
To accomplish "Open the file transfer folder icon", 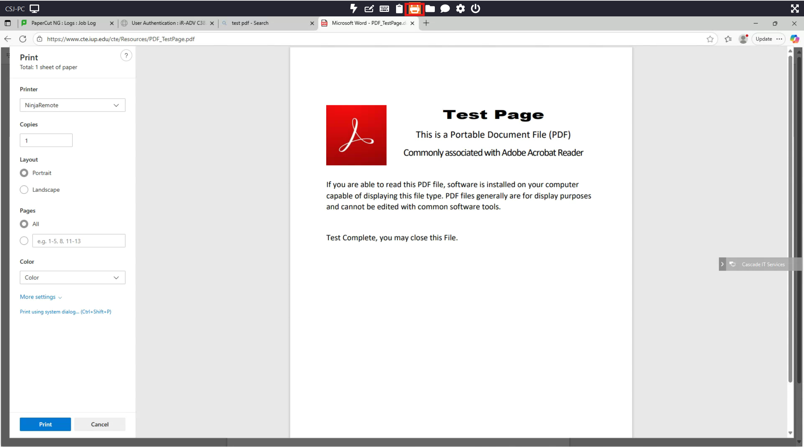I will [430, 9].
